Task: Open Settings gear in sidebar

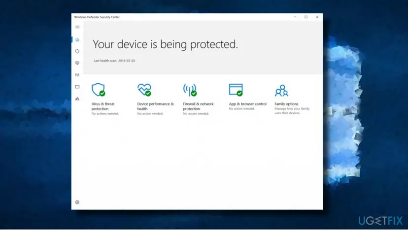Action: coord(77,202)
